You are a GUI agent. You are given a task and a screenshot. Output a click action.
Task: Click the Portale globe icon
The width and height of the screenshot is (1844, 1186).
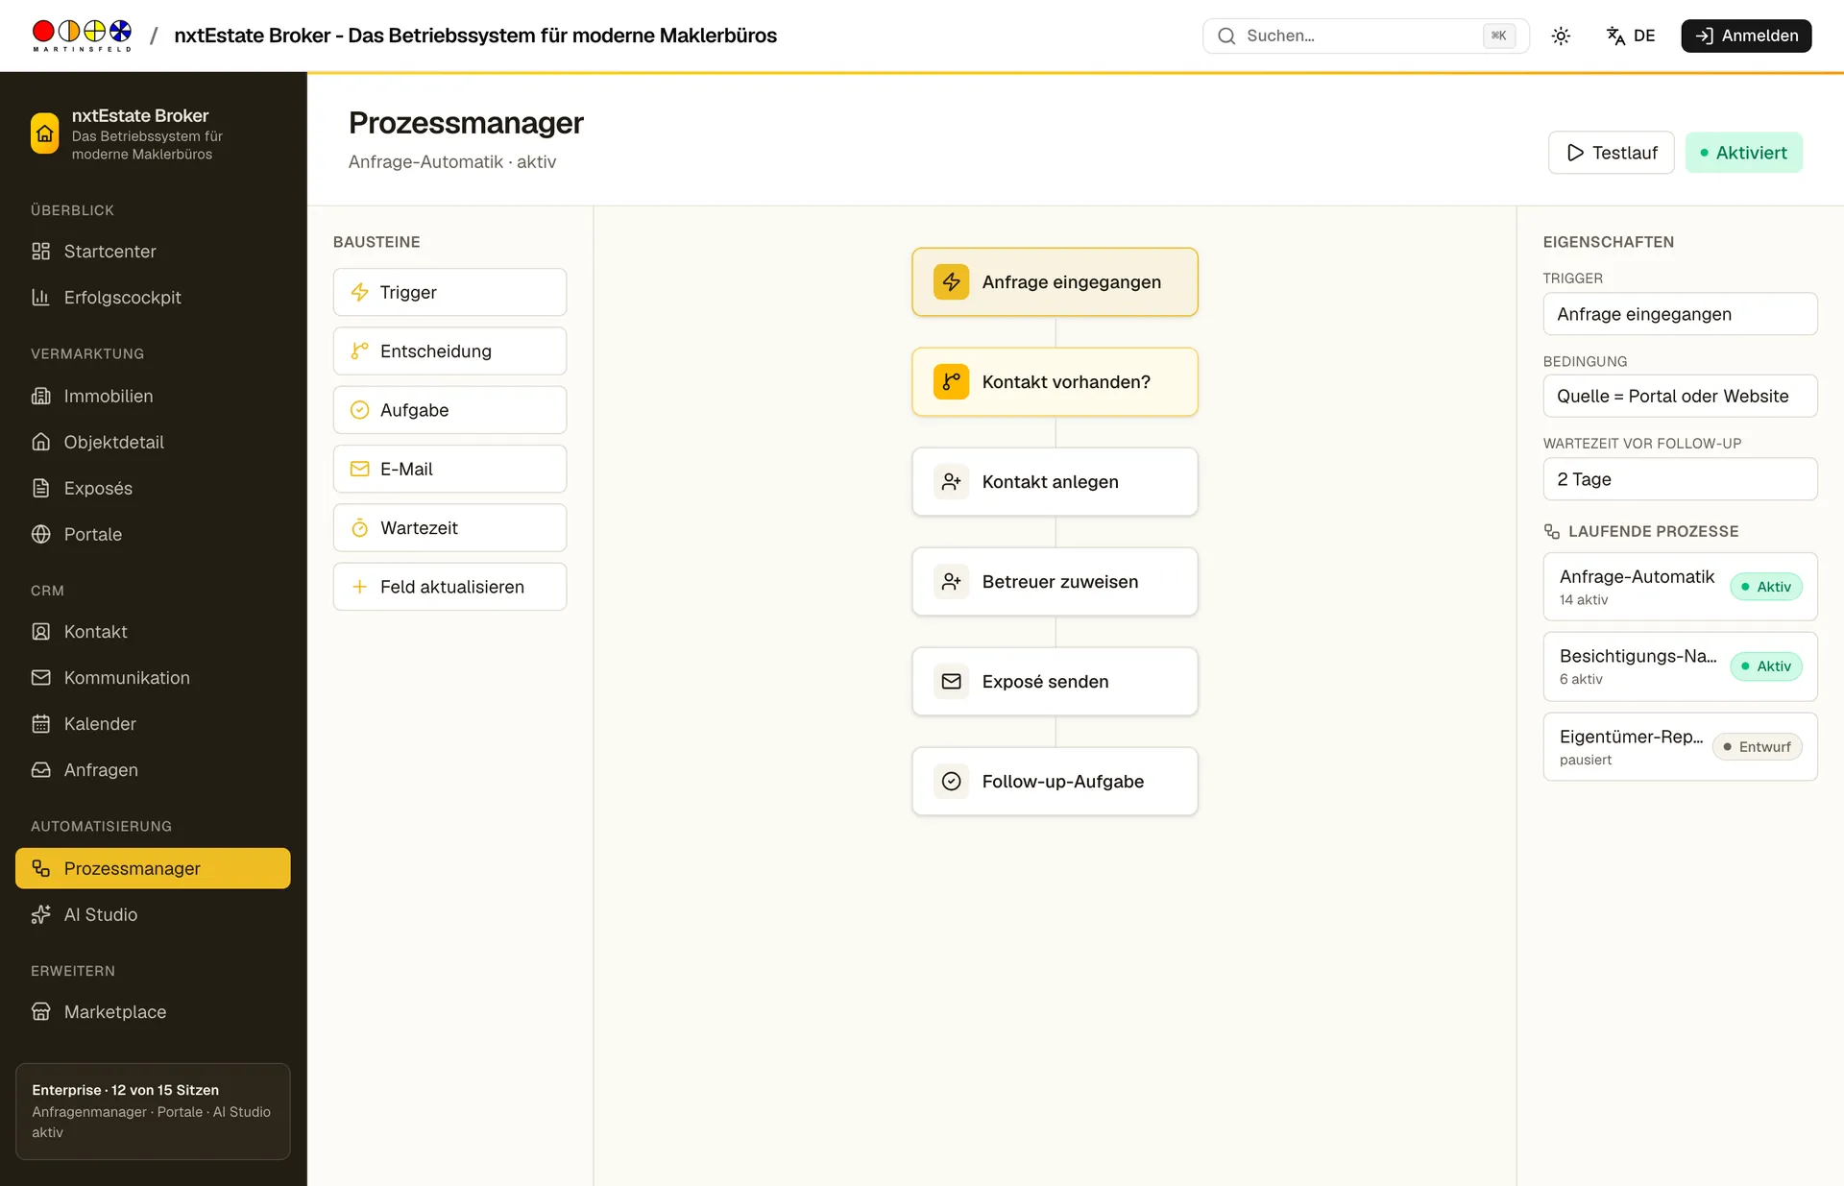click(x=40, y=534)
